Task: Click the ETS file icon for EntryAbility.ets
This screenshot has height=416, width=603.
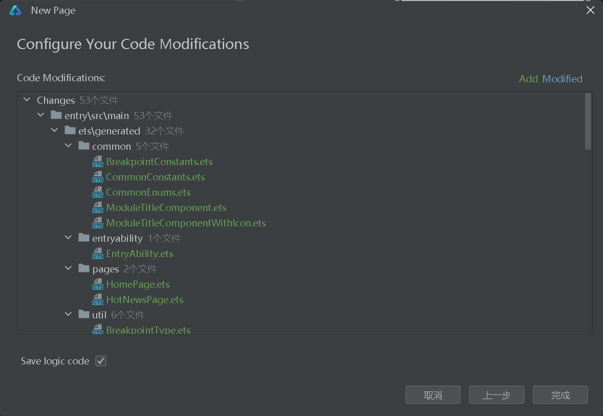Action: 97,254
